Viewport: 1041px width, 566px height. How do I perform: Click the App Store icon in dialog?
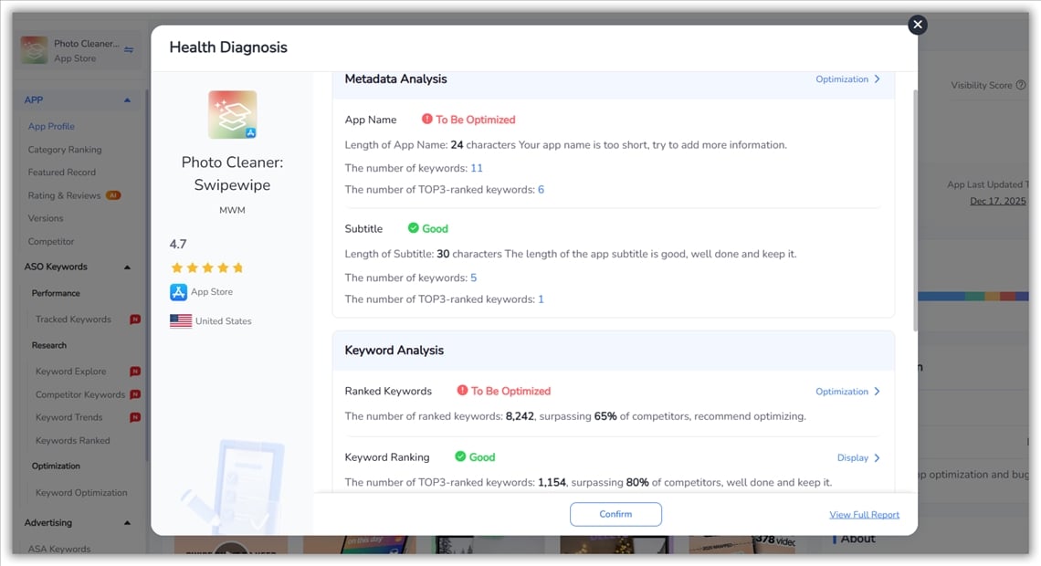click(178, 292)
